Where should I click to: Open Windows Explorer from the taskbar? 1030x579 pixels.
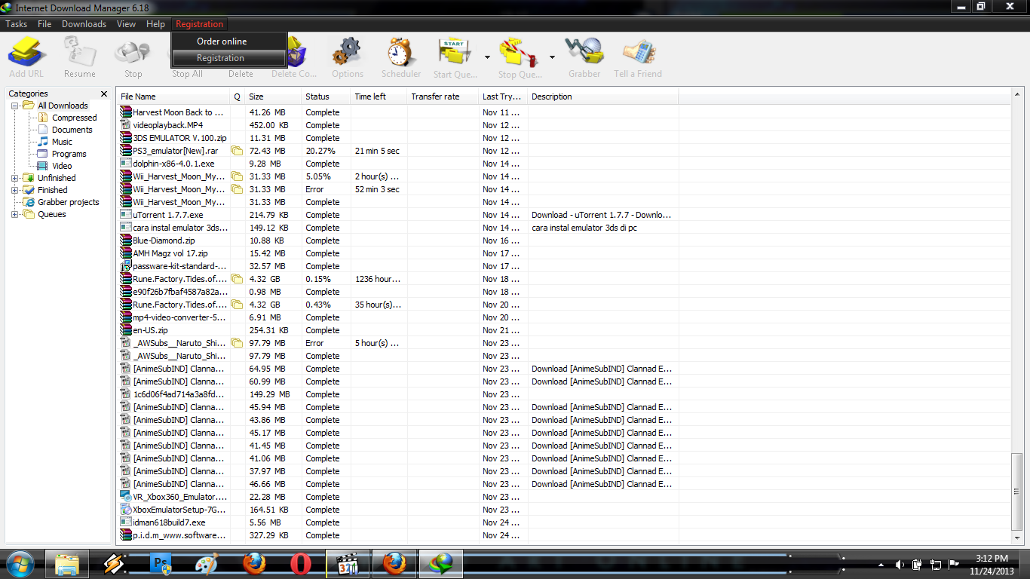(67, 563)
